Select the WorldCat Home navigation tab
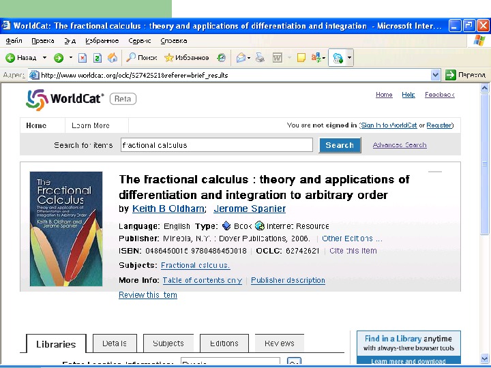The width and height of the screenshot is (491, 368). click(x=36, y=125)
